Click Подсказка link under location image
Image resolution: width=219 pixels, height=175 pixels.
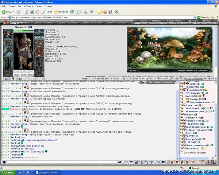pyautogui.click(x=192, y=71)
